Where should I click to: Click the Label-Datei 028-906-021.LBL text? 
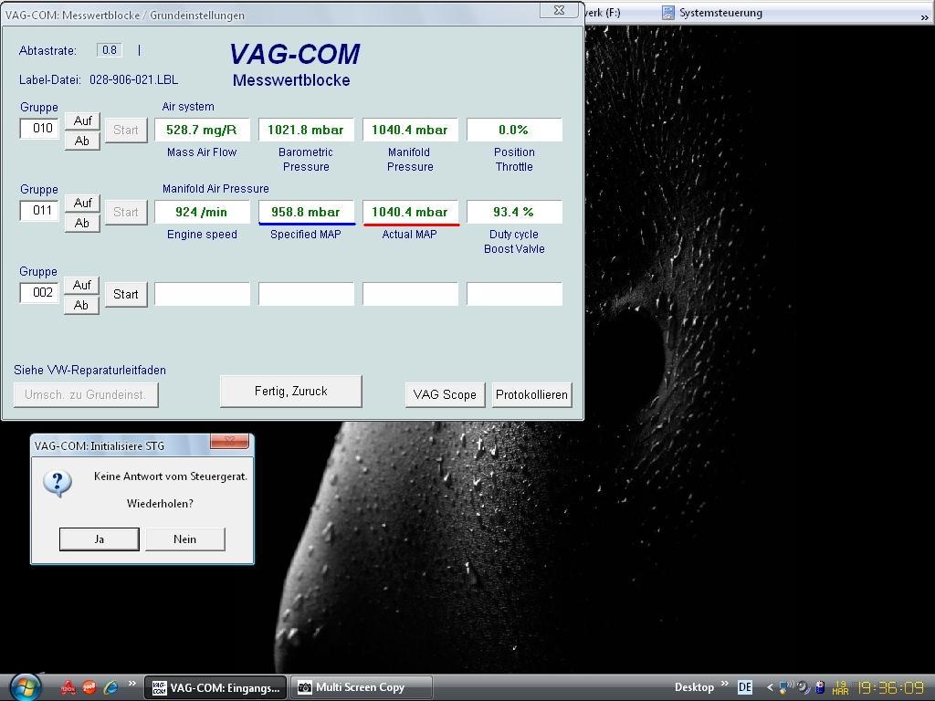99,80
